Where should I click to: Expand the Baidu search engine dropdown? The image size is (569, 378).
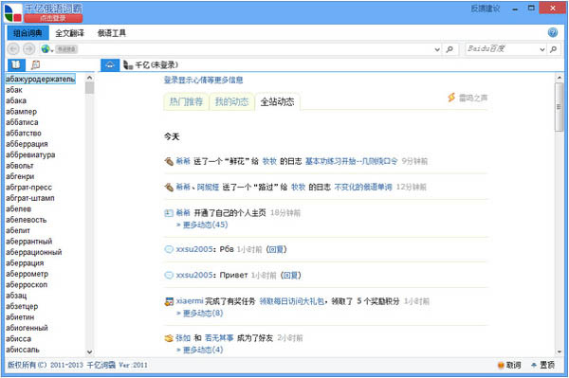pos(542,49)
